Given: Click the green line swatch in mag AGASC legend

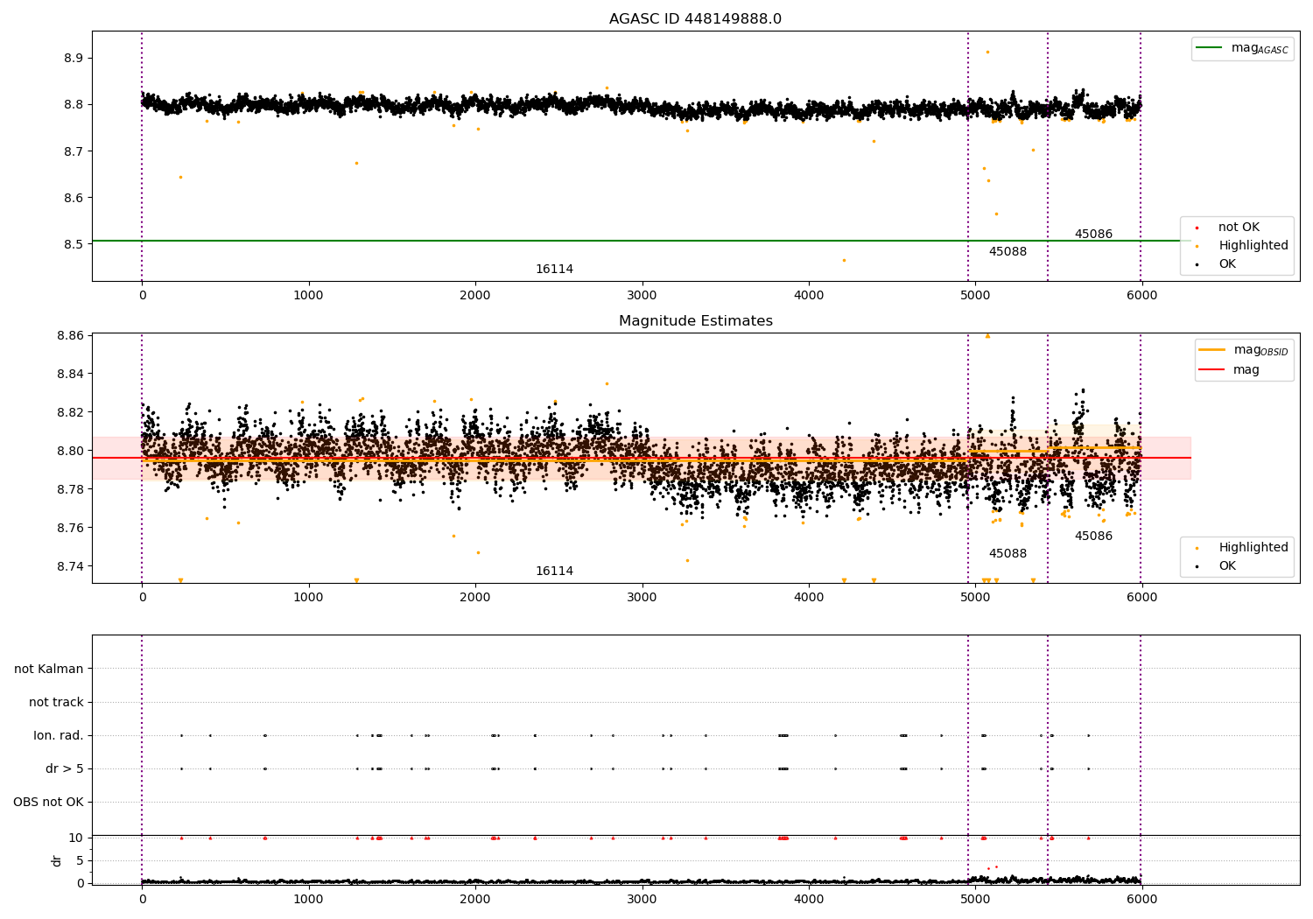Looking at the screenshot, I should 1209,48.
